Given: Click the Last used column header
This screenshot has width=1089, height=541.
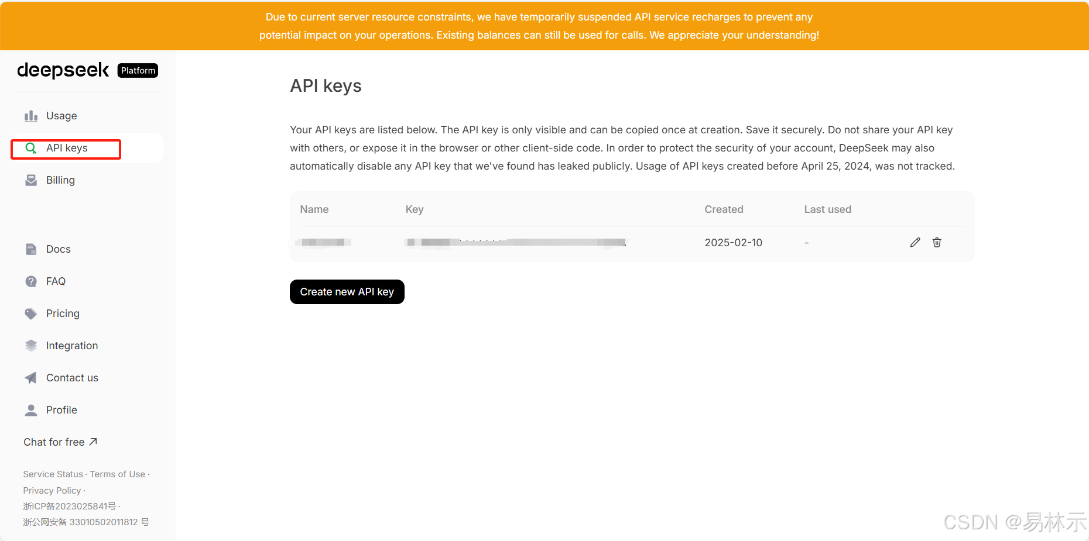Looking at the screenshot, I should (828, 209).
